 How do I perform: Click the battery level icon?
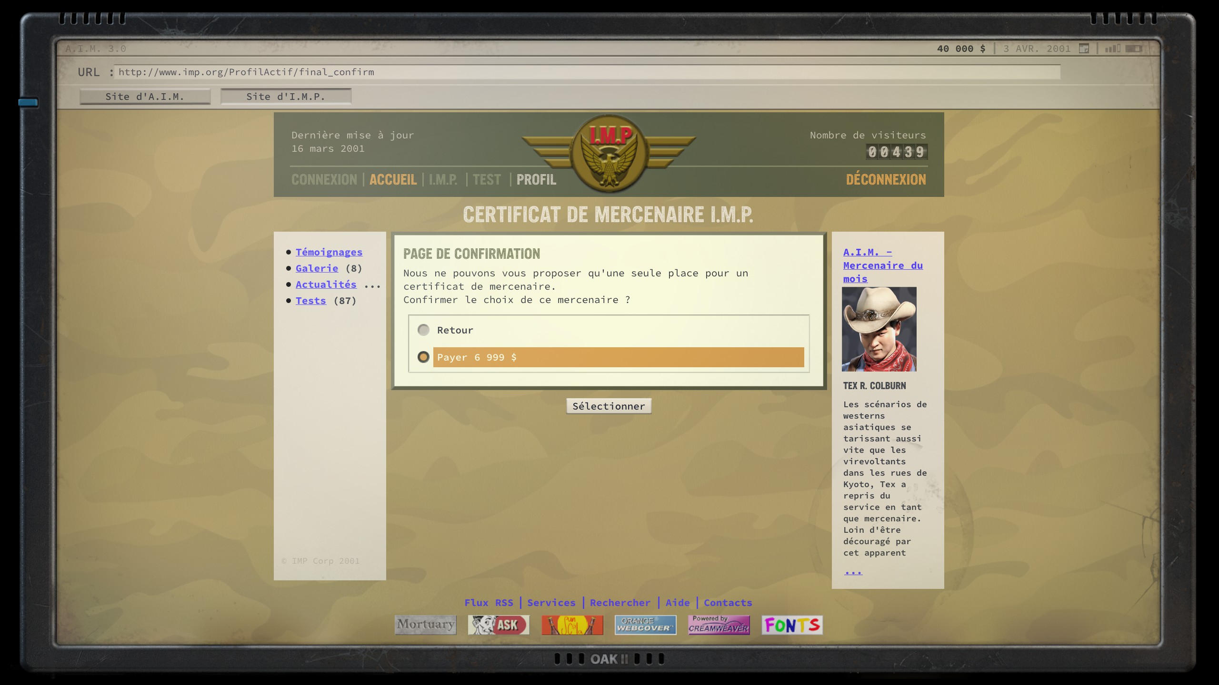(x=1134, y=49)
